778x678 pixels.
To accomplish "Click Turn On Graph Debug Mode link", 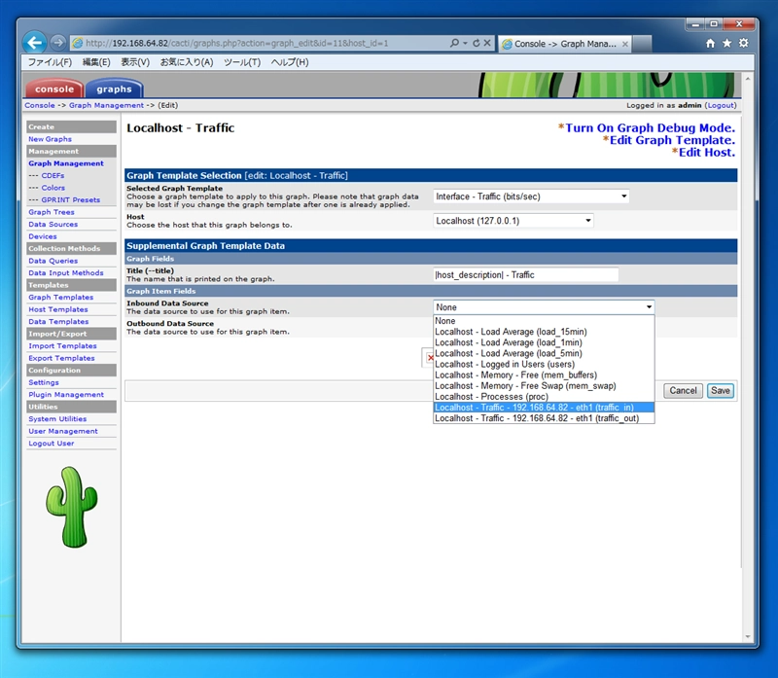I will (x=650, y=128).
